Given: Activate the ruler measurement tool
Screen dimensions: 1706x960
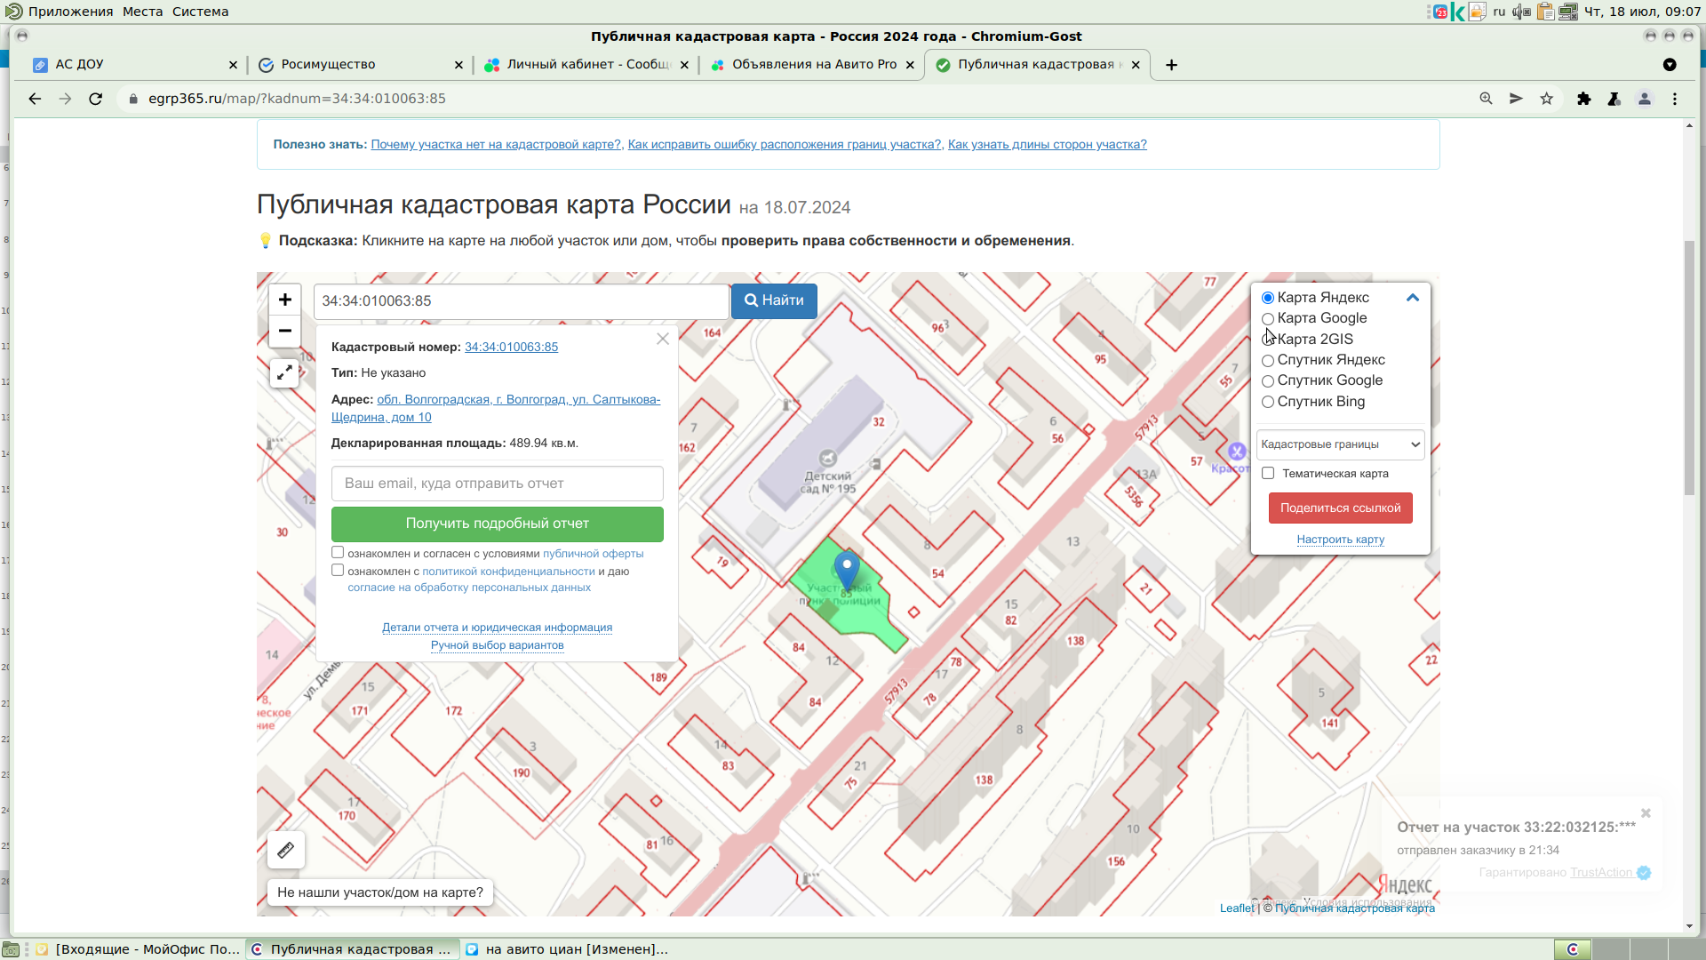Looking at the screenshot, I should pos(285,850).
